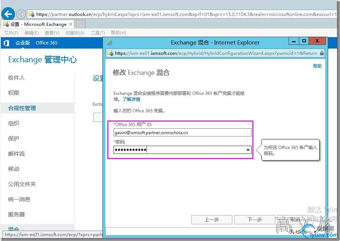Click the 帮助 link in the wizard
Viewport: 340px width, 241px height.
point(317,66)
